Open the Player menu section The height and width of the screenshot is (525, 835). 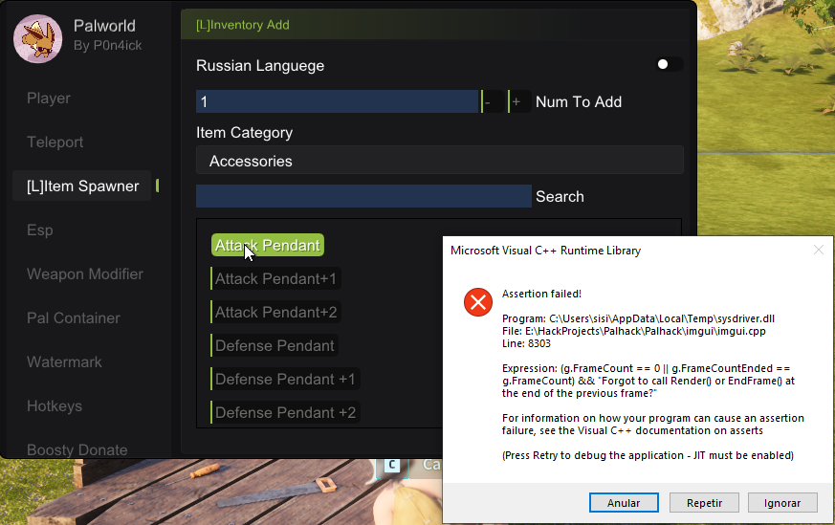[x=49, y=98]
